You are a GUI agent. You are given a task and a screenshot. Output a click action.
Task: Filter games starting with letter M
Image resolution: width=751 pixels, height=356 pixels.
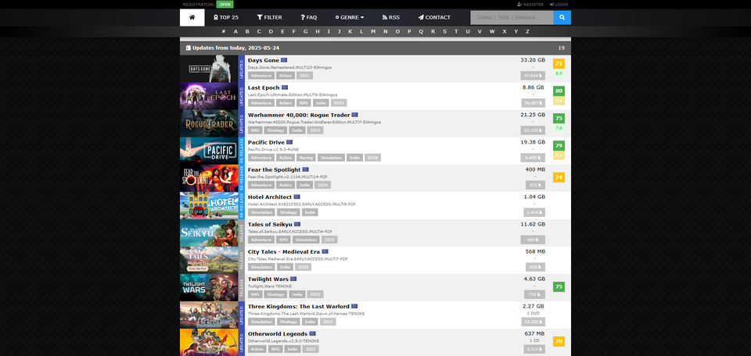pos(373,31)
